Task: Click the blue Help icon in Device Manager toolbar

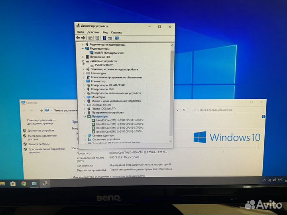Action: pos(104,38)
